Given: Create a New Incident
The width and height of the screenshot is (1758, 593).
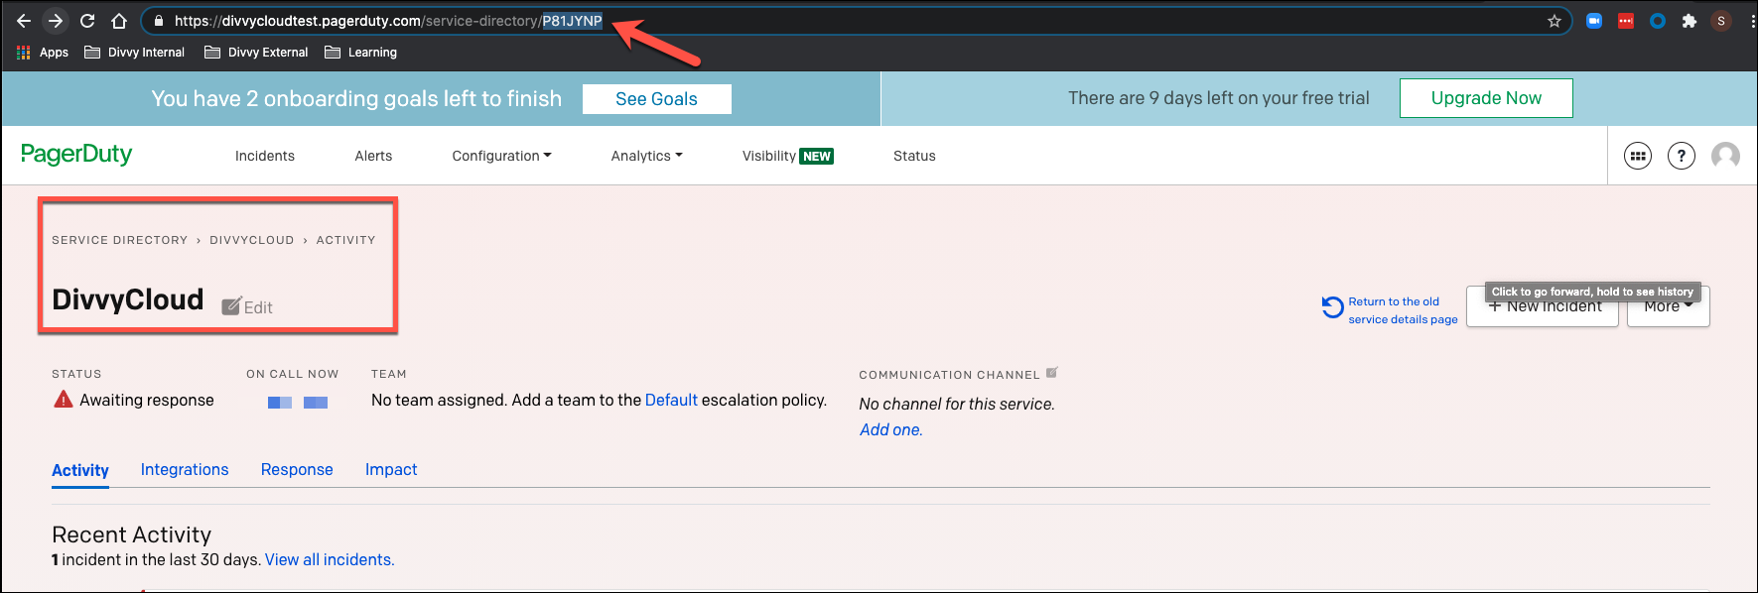Looking at the screenshot, I should click(1543, 307).
